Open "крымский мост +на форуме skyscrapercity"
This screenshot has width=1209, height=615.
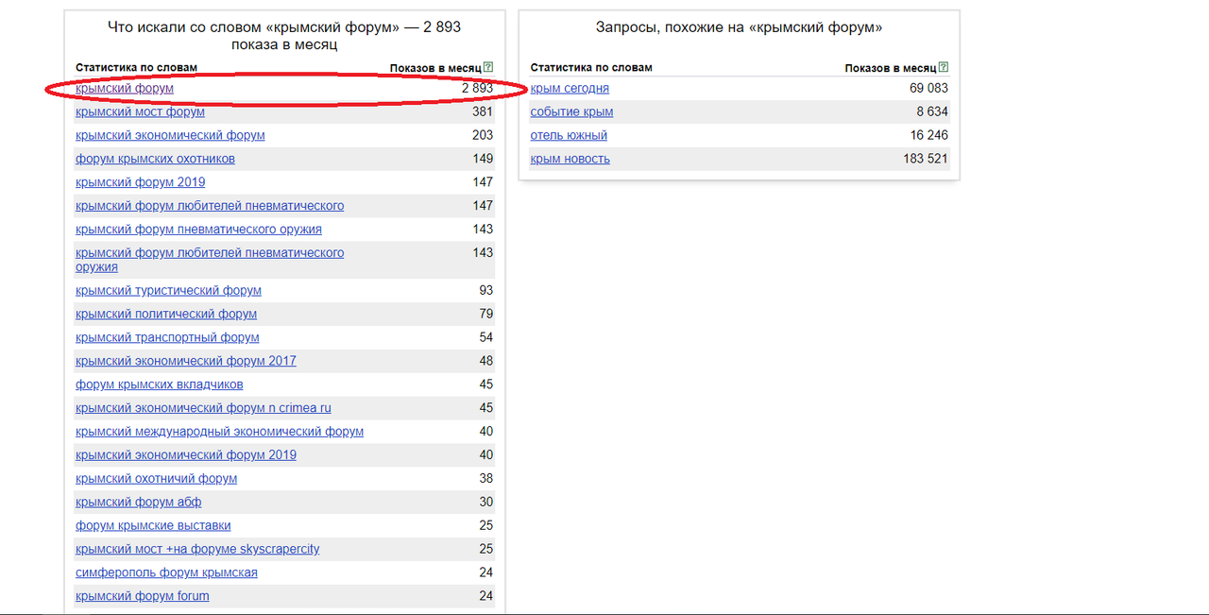(x=197, y=550)
